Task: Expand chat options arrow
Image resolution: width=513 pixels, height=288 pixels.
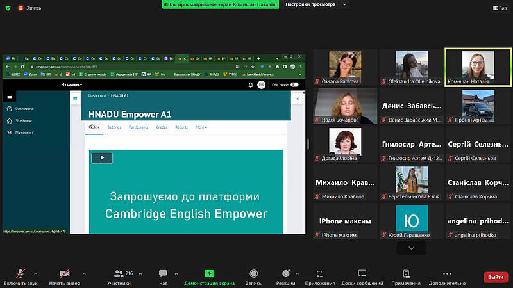Action: [x=176, y=274]
